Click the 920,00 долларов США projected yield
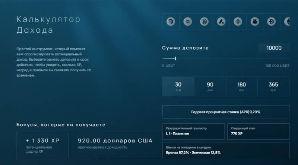Image resolution: width=298 pixels, height=165 pixels. click(x=115, y=141)
